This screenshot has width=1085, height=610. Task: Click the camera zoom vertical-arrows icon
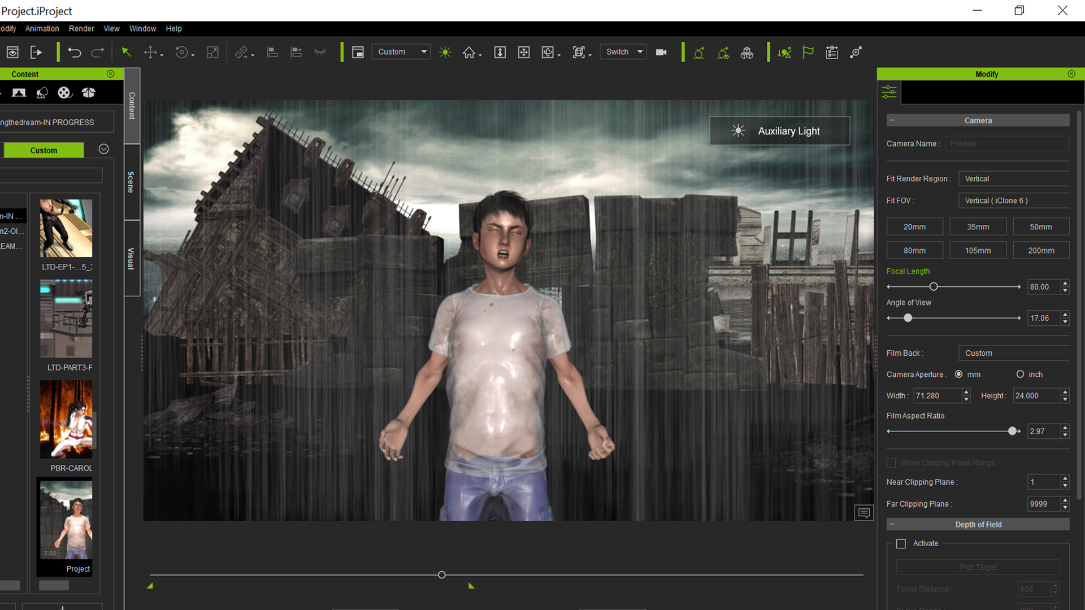tap(500, 53)
